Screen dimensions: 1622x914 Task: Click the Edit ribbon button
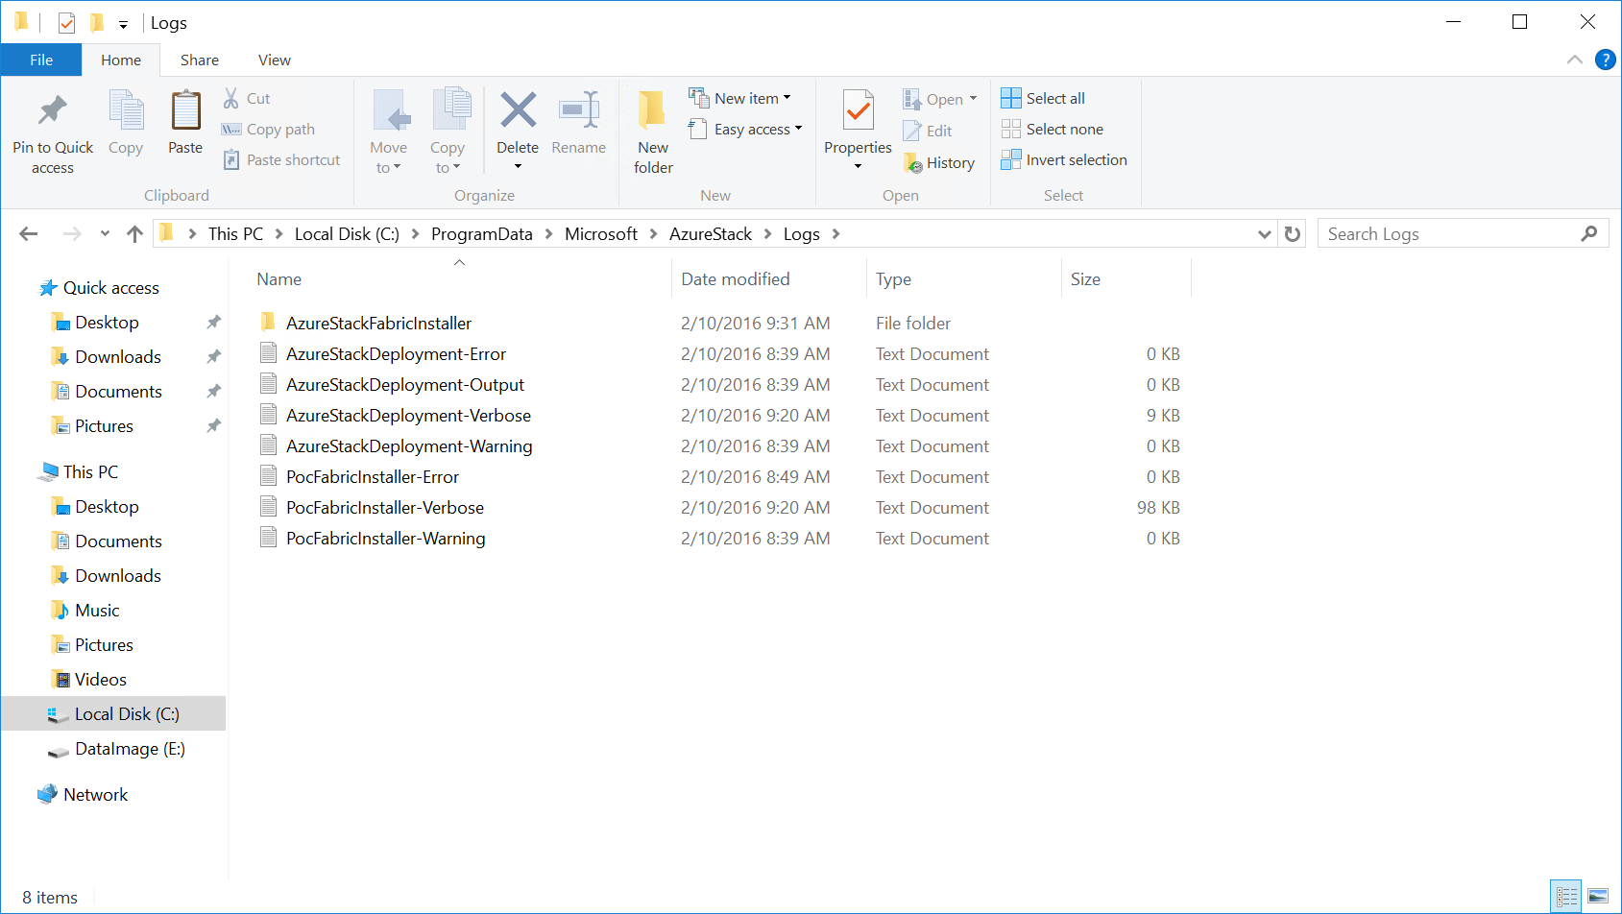[x=928, y=131]
